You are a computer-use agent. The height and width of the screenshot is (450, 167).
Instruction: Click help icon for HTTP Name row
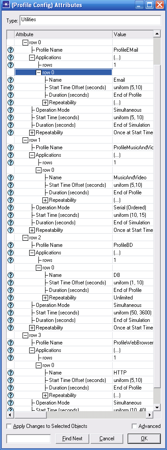[x=10, y=373]
